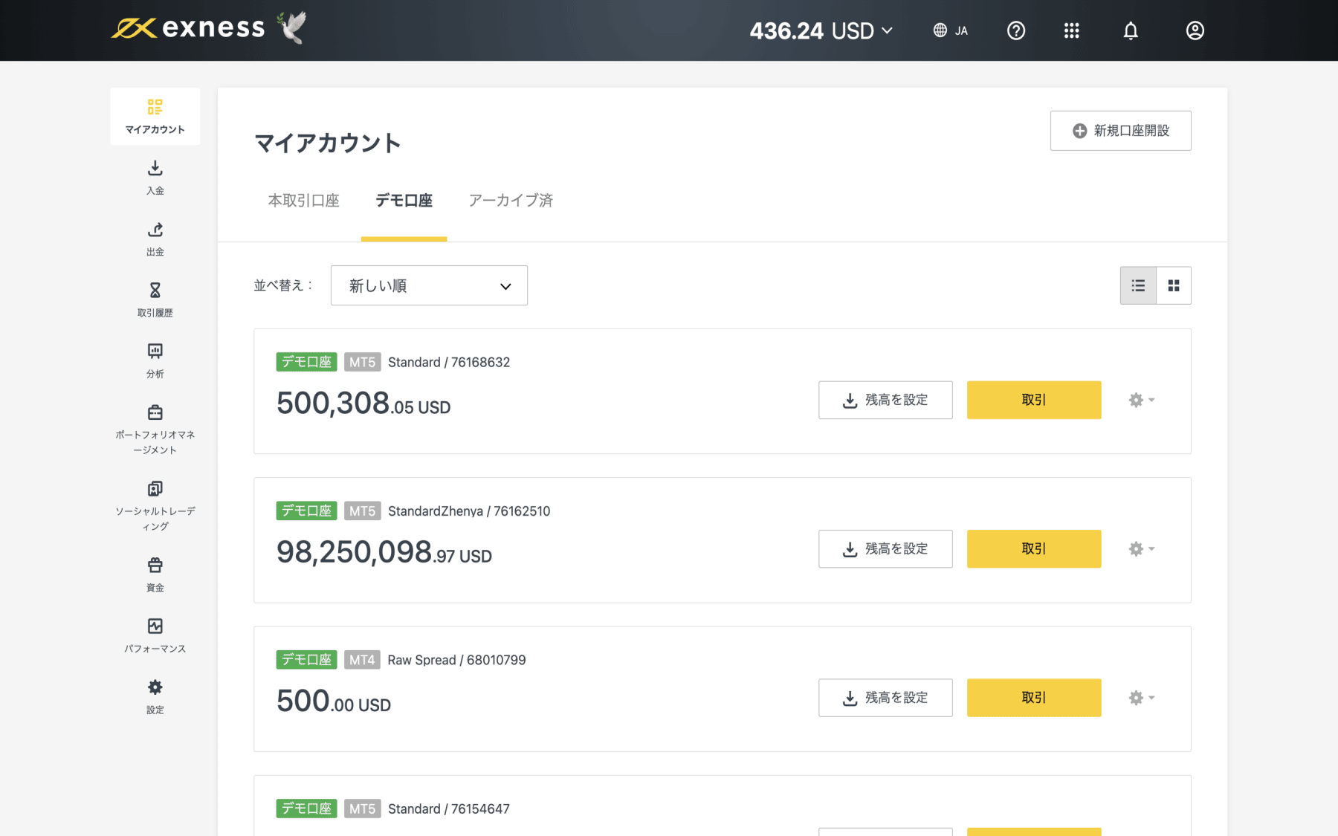Click 残高を設定 for account 76168632
The height and width of the screenshot is (836, 1338).
[x=885, y=400]
